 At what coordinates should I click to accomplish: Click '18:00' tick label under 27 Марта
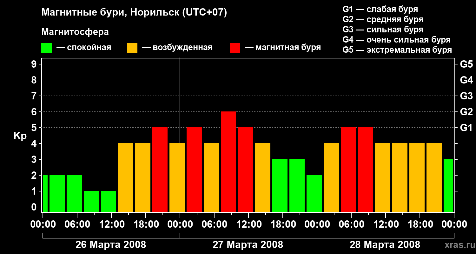tap(283, 224)
